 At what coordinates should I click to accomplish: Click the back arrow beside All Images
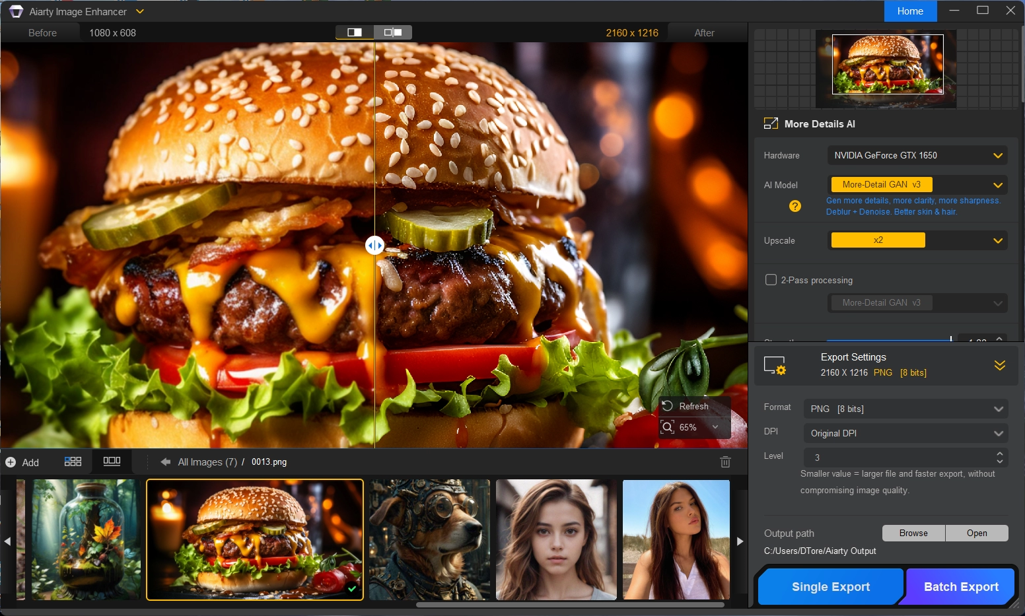(x=166, y=462)
